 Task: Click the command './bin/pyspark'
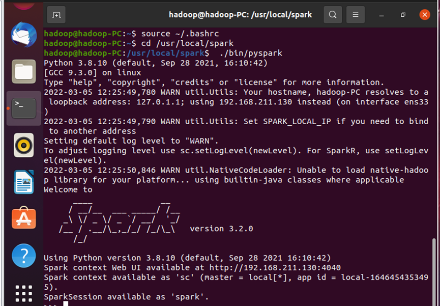pyautogui.click(x=251, y=53)
